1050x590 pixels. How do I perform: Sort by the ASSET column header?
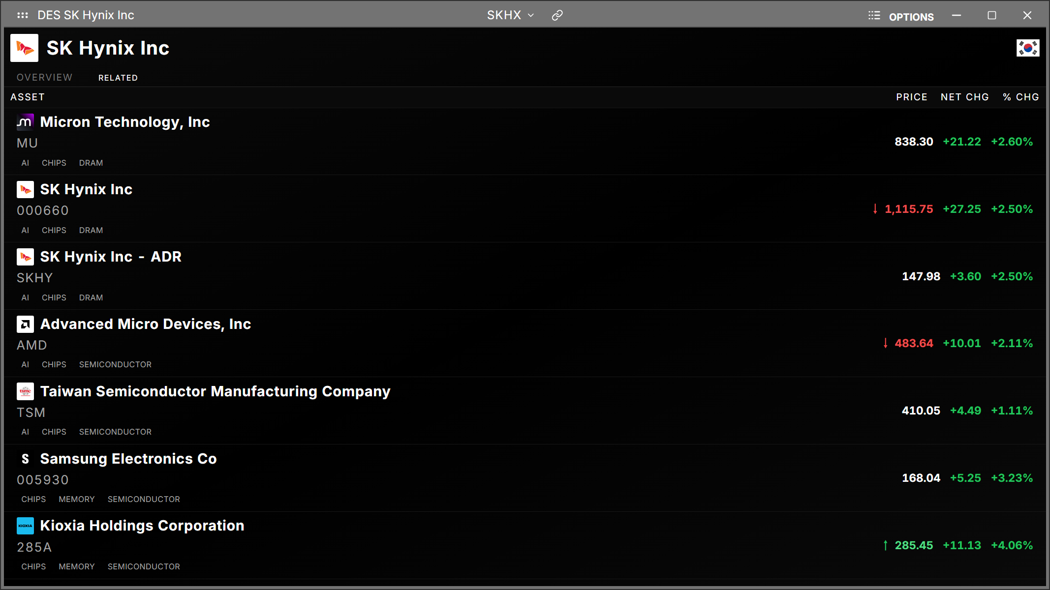[28, 97]
